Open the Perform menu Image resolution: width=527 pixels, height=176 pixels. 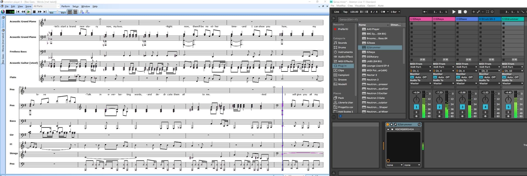click(x=65, y=6)
